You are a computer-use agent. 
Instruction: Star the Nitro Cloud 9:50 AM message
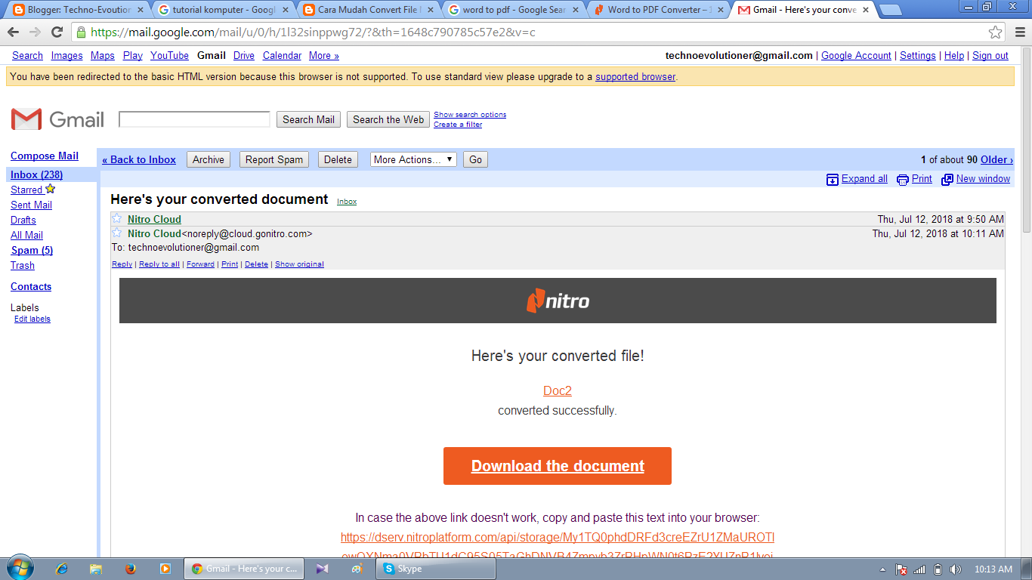pos(117,219)
